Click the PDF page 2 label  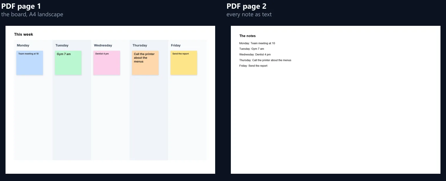(x=247, y=6)
